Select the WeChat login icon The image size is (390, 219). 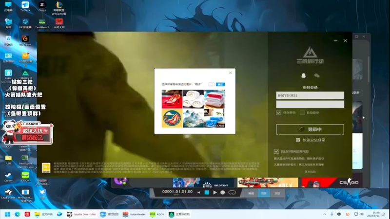pyautogui.click(x=316, y=75)
